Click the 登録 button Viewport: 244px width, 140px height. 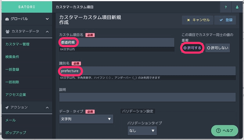[225, 20]
